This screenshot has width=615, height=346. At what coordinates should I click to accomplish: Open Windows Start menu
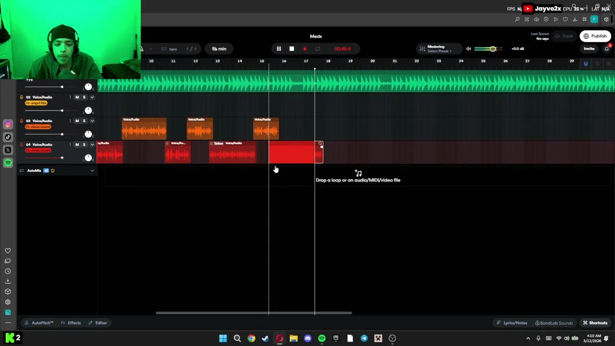[223, 338]
